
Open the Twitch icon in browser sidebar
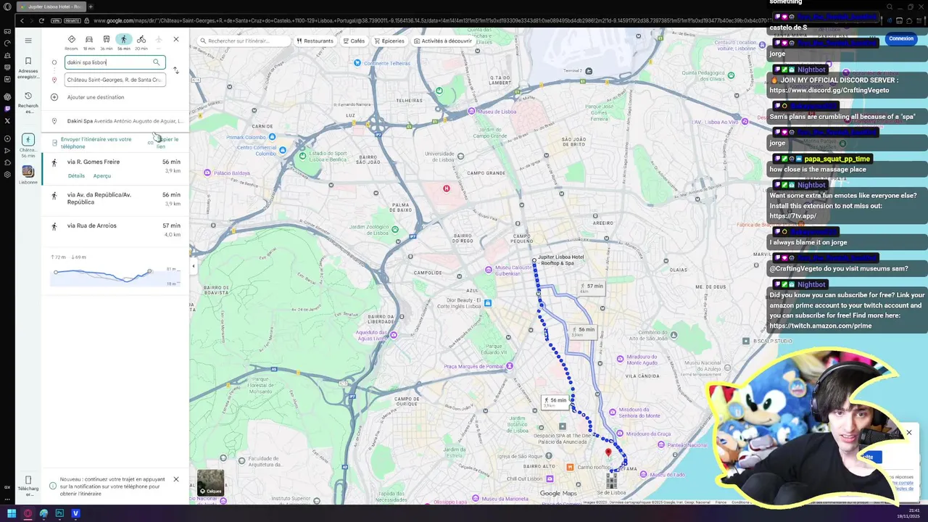tap(7, 109)
